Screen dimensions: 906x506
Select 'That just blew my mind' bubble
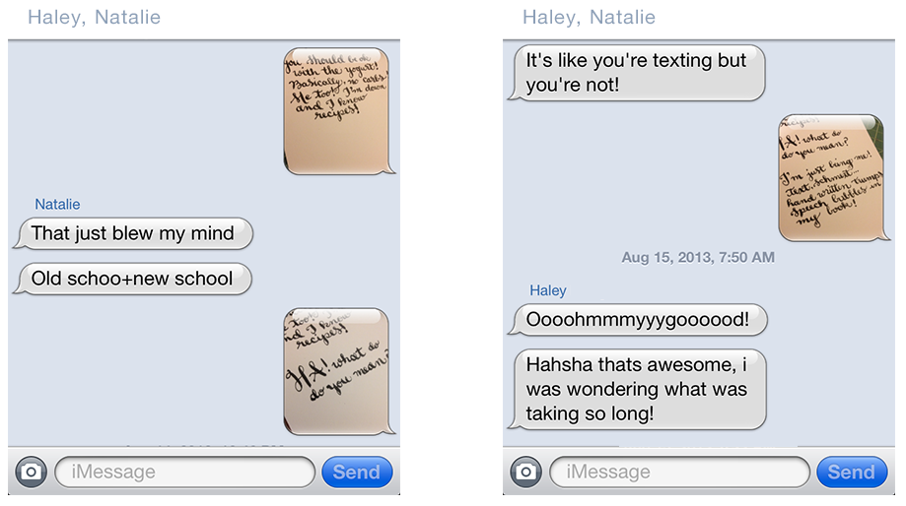[133, 233]
